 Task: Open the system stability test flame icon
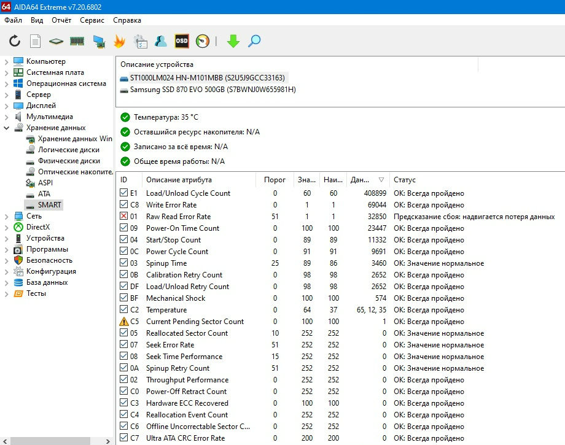pos(119,41)
